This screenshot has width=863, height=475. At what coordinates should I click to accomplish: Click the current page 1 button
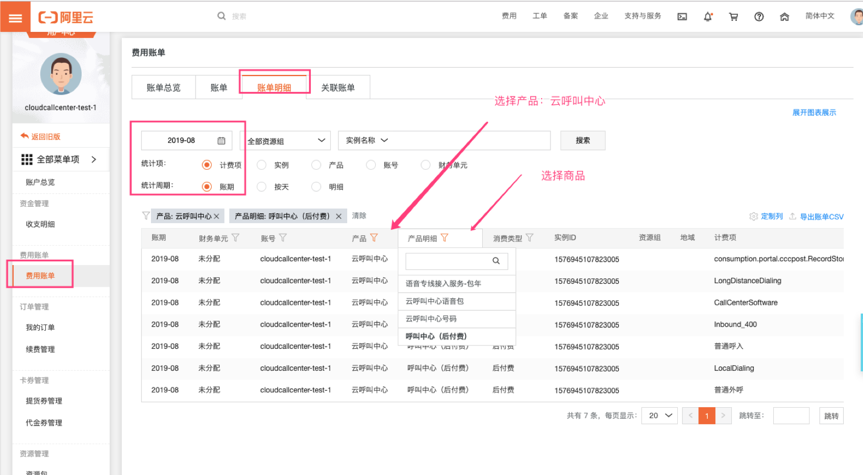[707, 415]
